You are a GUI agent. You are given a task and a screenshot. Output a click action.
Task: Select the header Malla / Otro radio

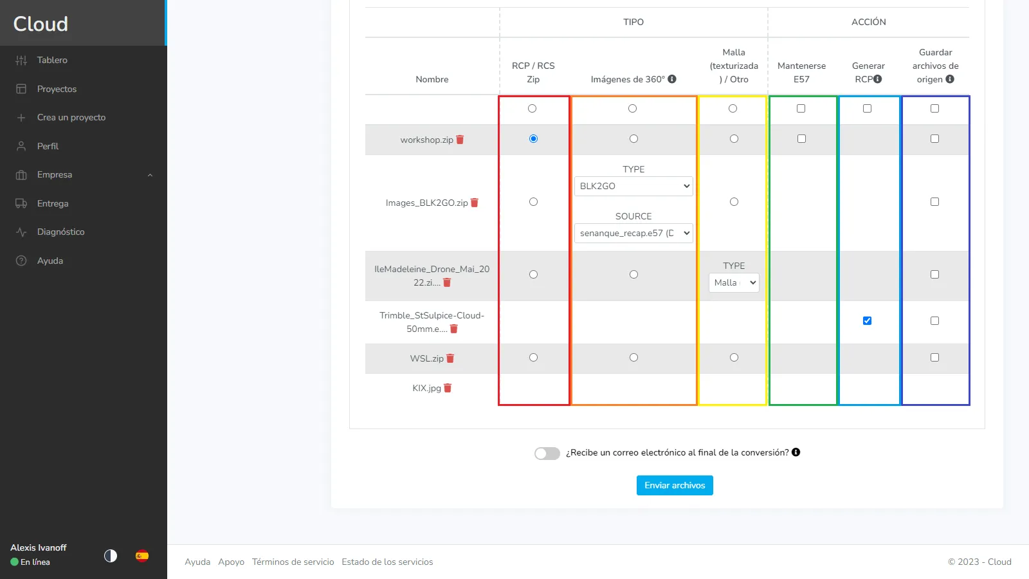click(733, 109)
